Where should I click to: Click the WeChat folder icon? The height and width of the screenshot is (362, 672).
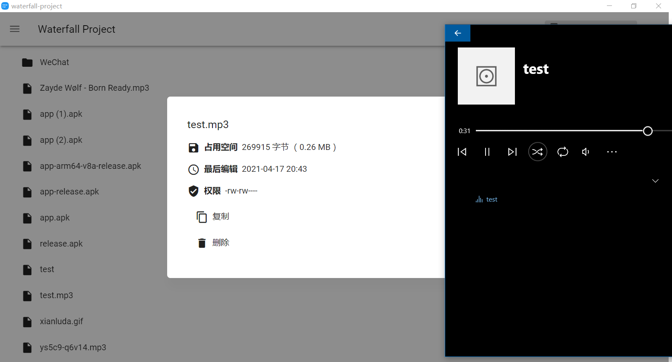pyautogui.click(x=27, y=63)
